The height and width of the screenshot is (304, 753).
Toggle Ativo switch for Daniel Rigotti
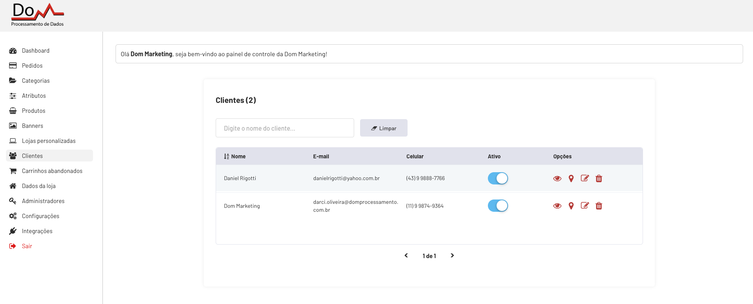[497, 179]
